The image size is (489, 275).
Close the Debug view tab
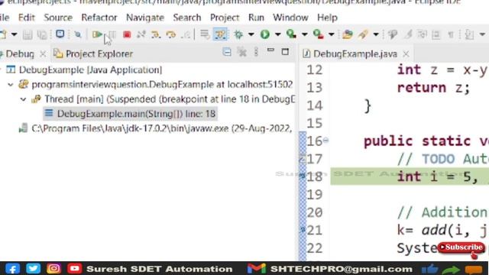pos(43,54)
